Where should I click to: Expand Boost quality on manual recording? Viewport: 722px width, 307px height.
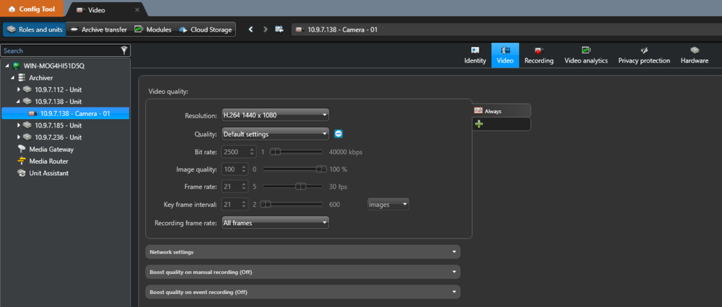pyautogui.click(x=303, y=272)
